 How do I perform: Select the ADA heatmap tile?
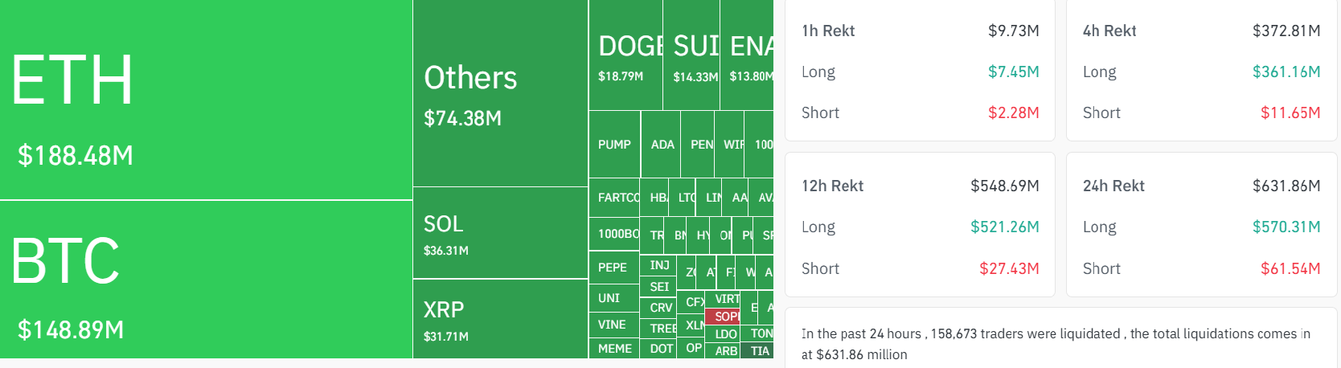coord(661,145)
